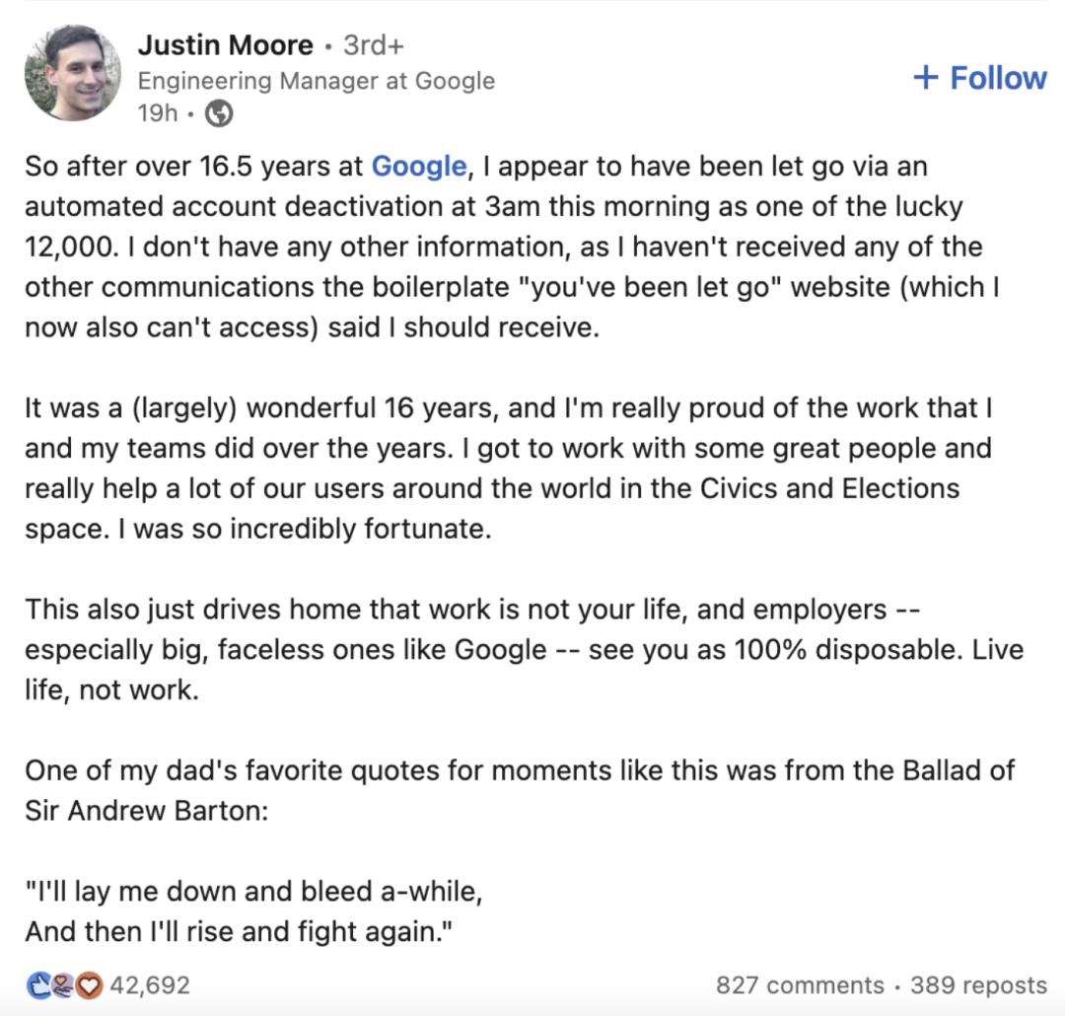Viewport: 1065px width, 1016px height.
Task: Follow Justin Moore
Action: click(x=980, y=78)
